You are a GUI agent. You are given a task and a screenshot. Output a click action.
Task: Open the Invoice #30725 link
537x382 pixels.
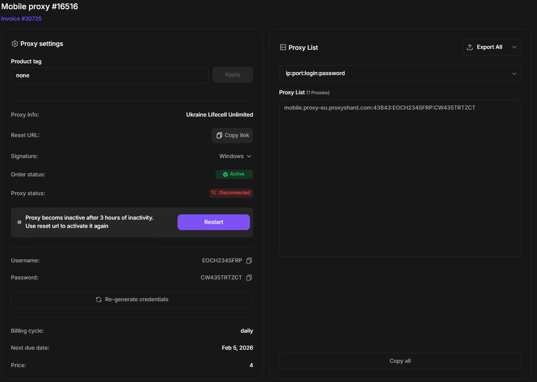point(21,19)
